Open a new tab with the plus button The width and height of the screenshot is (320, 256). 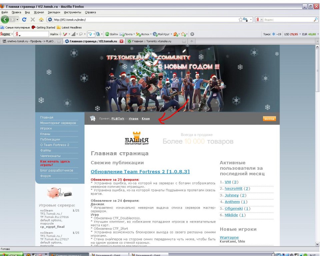192,41
